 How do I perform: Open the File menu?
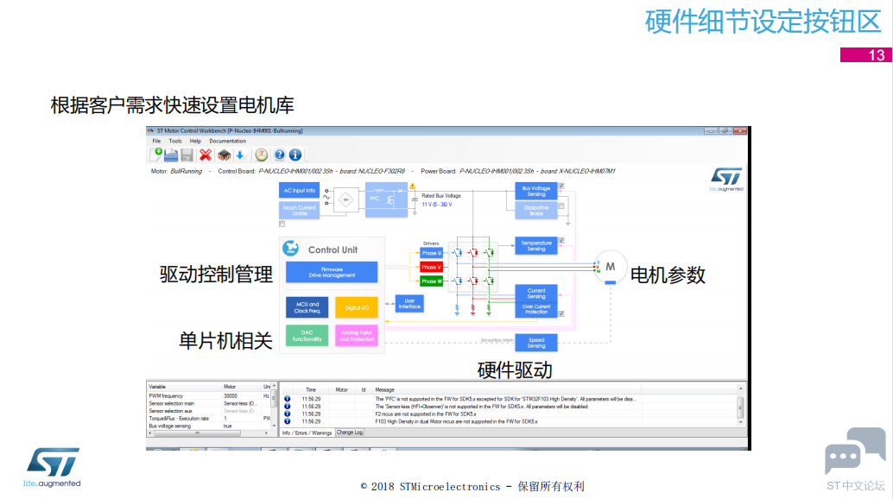156,141
